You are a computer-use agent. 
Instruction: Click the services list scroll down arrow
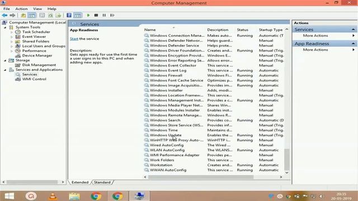(287, 173)
